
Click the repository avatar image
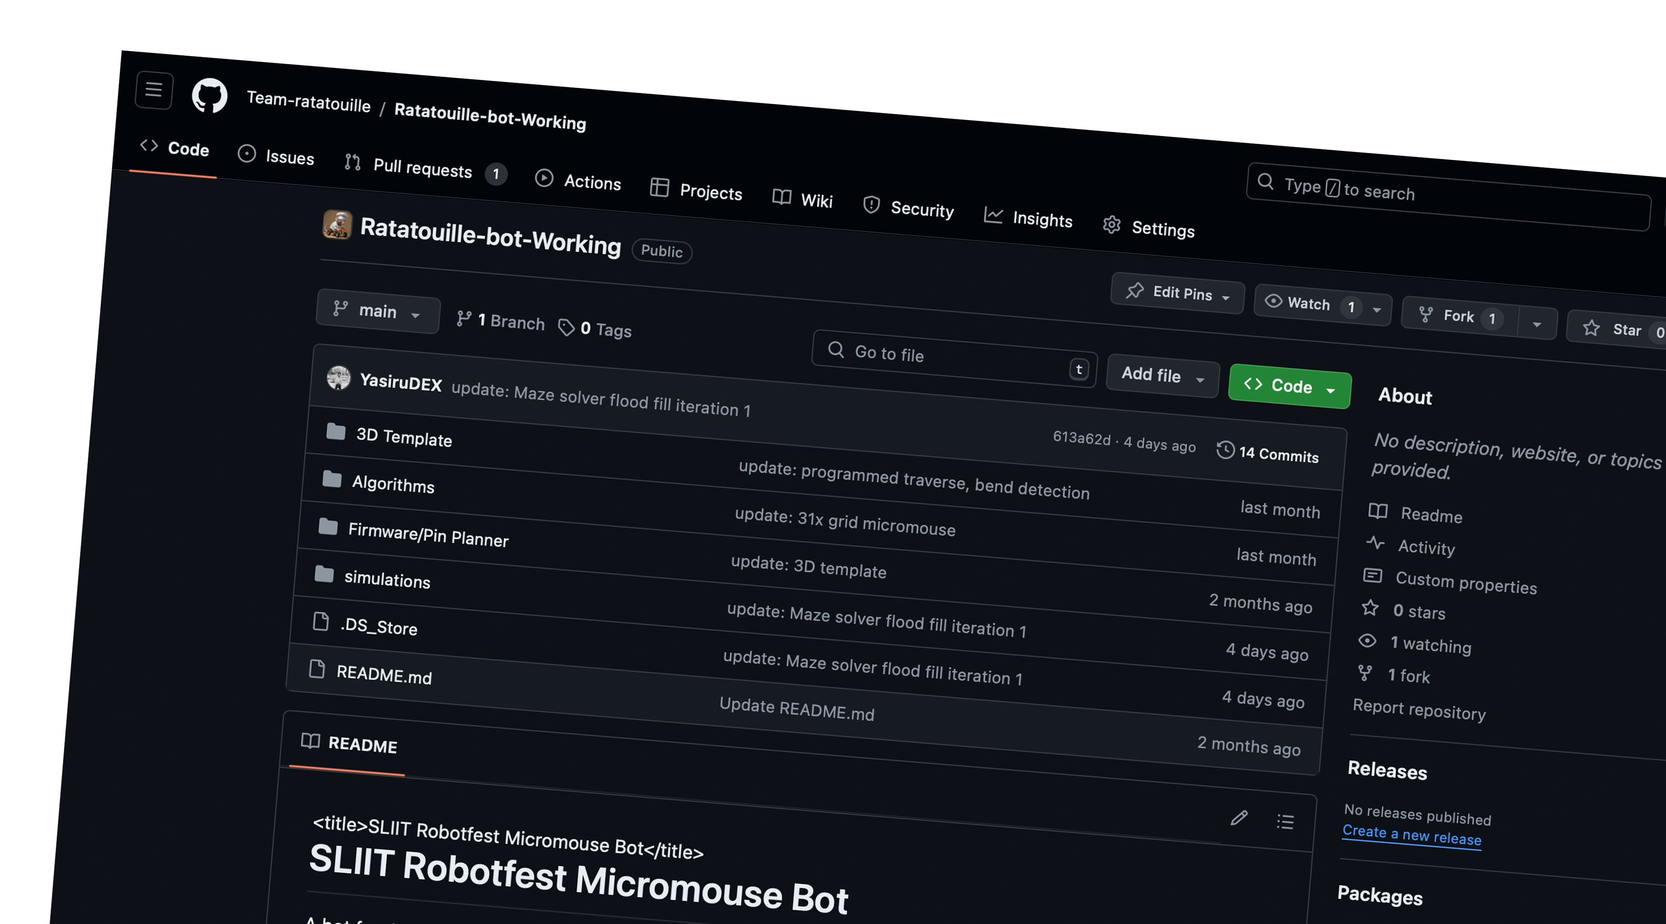pyautogui.click(x=338, y=225)
